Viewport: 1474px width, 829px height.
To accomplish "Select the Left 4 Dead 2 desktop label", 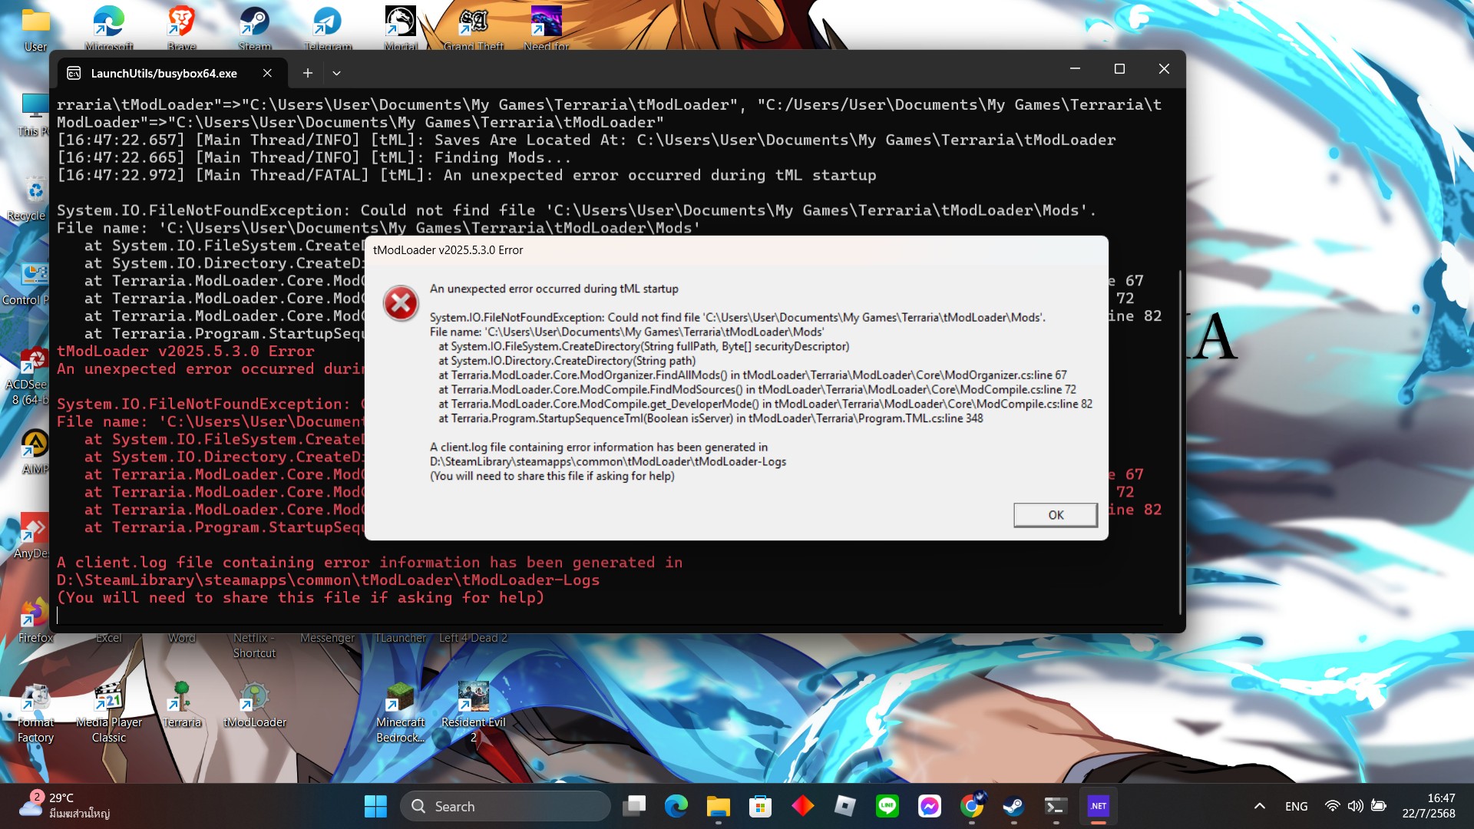I will point(474,638).
